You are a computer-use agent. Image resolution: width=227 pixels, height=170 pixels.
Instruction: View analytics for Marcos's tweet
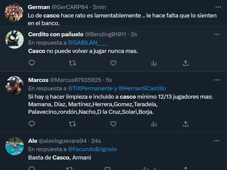pyautogui.click(x=154, y=124)
